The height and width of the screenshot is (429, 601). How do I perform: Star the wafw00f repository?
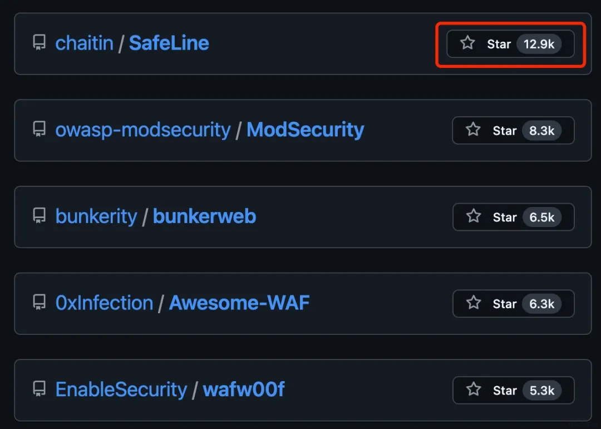(x=513, y=390)
